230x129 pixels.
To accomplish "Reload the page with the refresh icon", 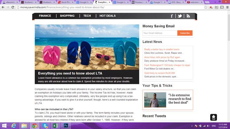I will pos(13,7).
